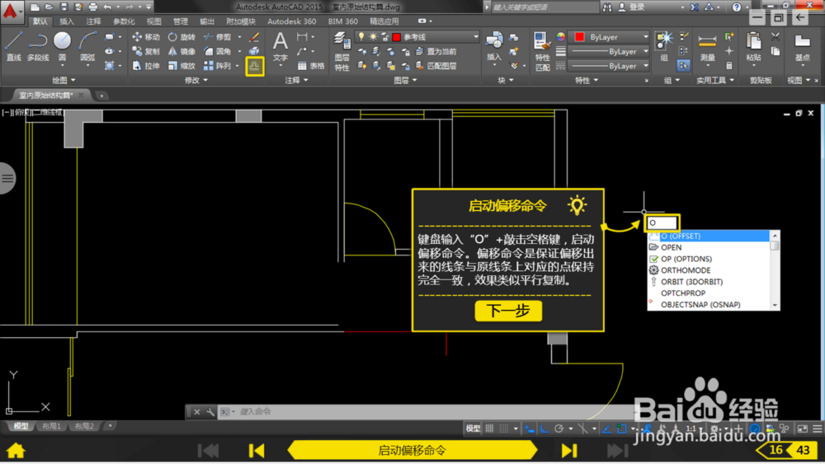Screen dimensions: 825x464
Task: Toggle snap mode in status bar
Action: tap(503, 429)
